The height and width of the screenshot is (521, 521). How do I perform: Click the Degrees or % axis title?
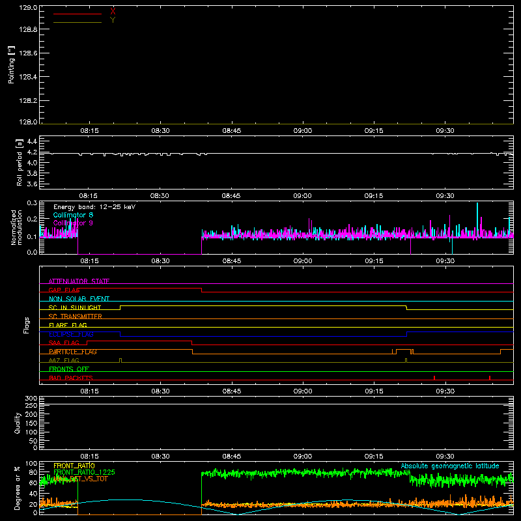(x=17, y=488)
